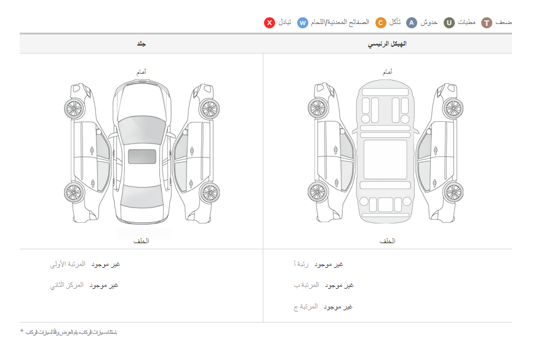Select the الهيكل الرئيسي column header
The image size is (536, 354).
(387, 44)
